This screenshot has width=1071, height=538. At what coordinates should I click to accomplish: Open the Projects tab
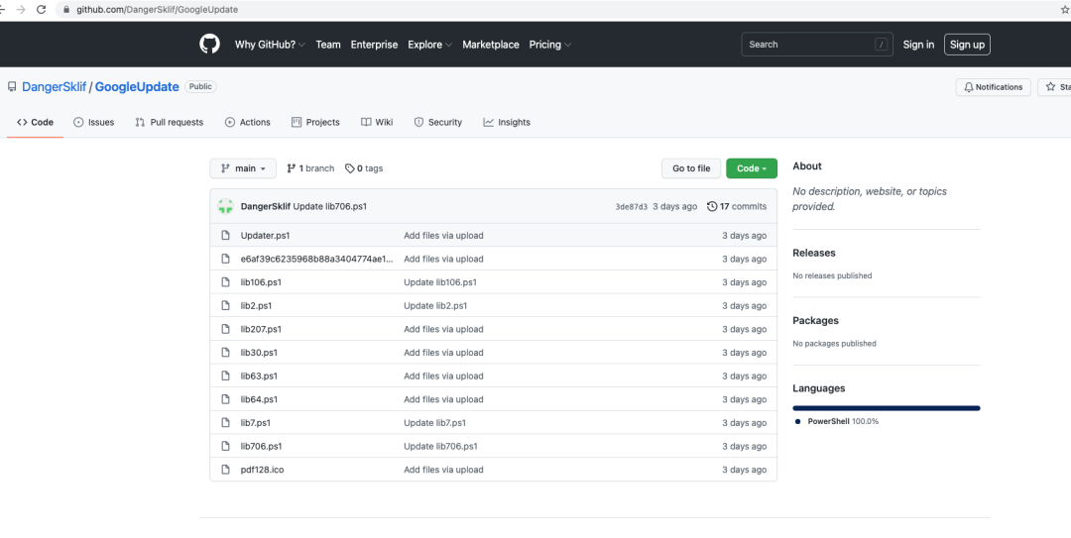315,122
